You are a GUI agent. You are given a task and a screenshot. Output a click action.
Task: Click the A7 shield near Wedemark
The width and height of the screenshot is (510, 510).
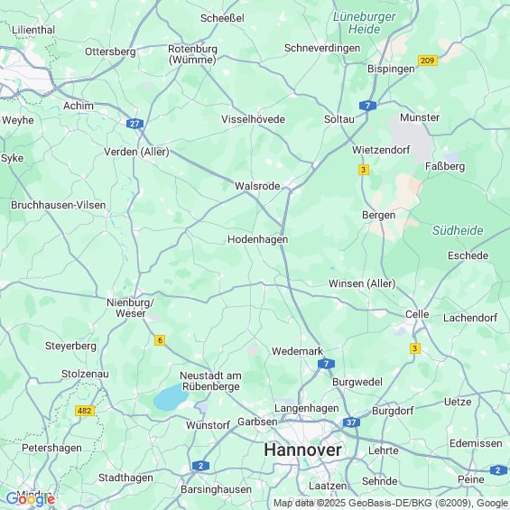click(x=326, y=364)
